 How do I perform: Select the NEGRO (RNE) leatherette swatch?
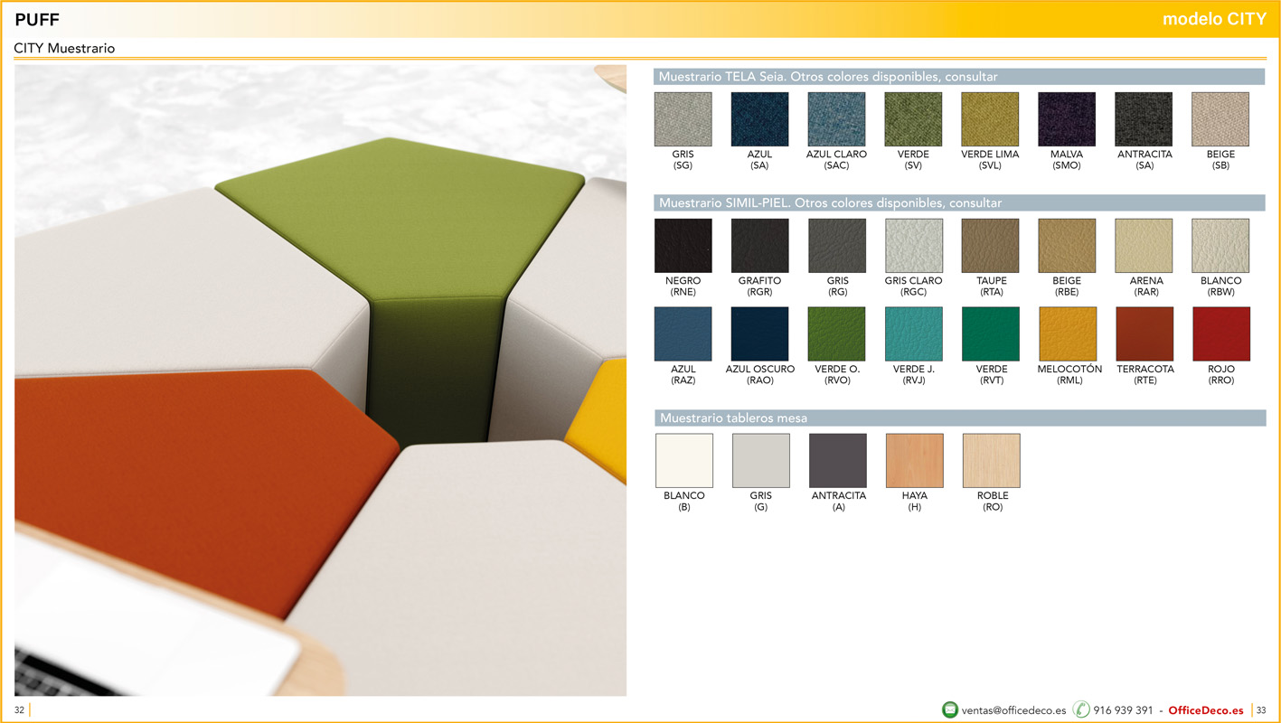coord(683,246)
